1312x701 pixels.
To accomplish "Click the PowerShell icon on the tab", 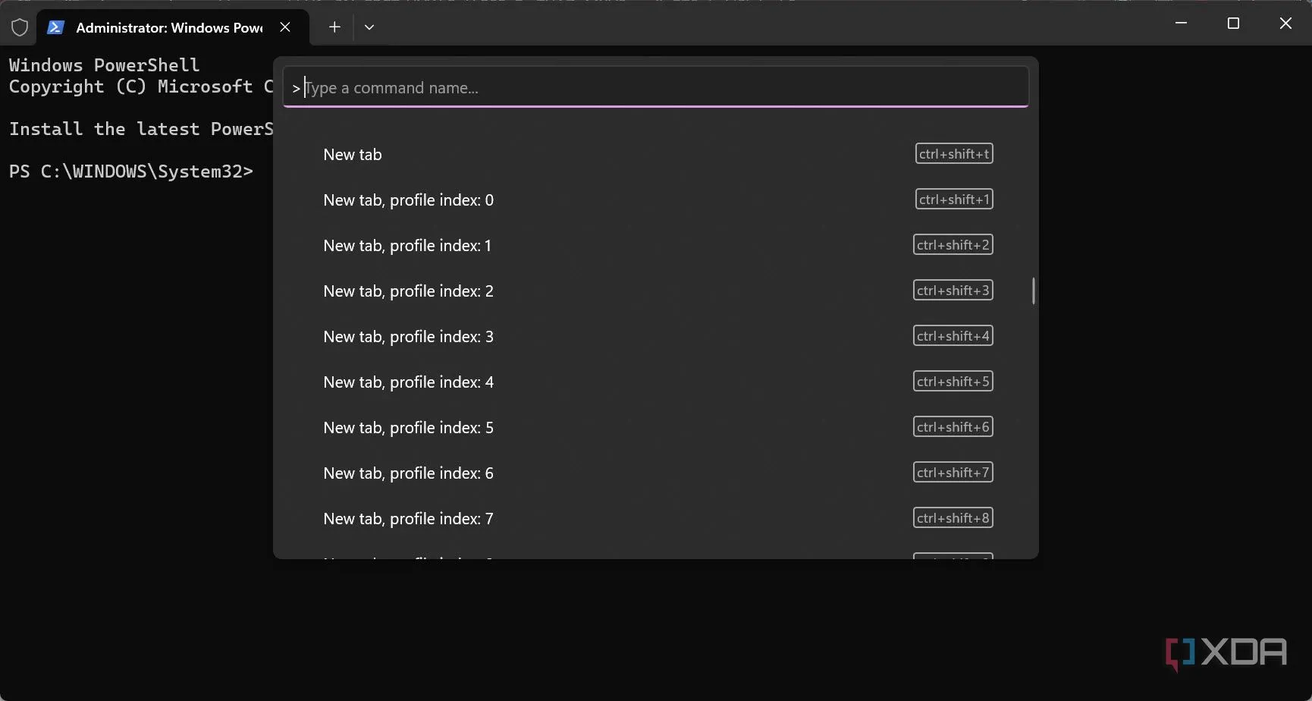I will (x=55, y=27).
